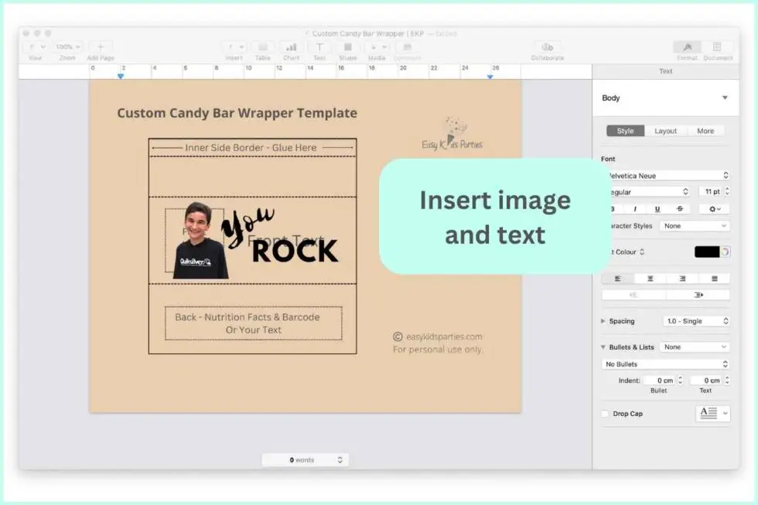Click the Format button in the toolbar
The height and width of the screenshot is (505, 758).
687,48
